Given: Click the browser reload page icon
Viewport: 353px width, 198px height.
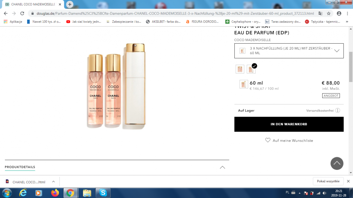Looking at the screenshot, I should [x=22, y=13].
